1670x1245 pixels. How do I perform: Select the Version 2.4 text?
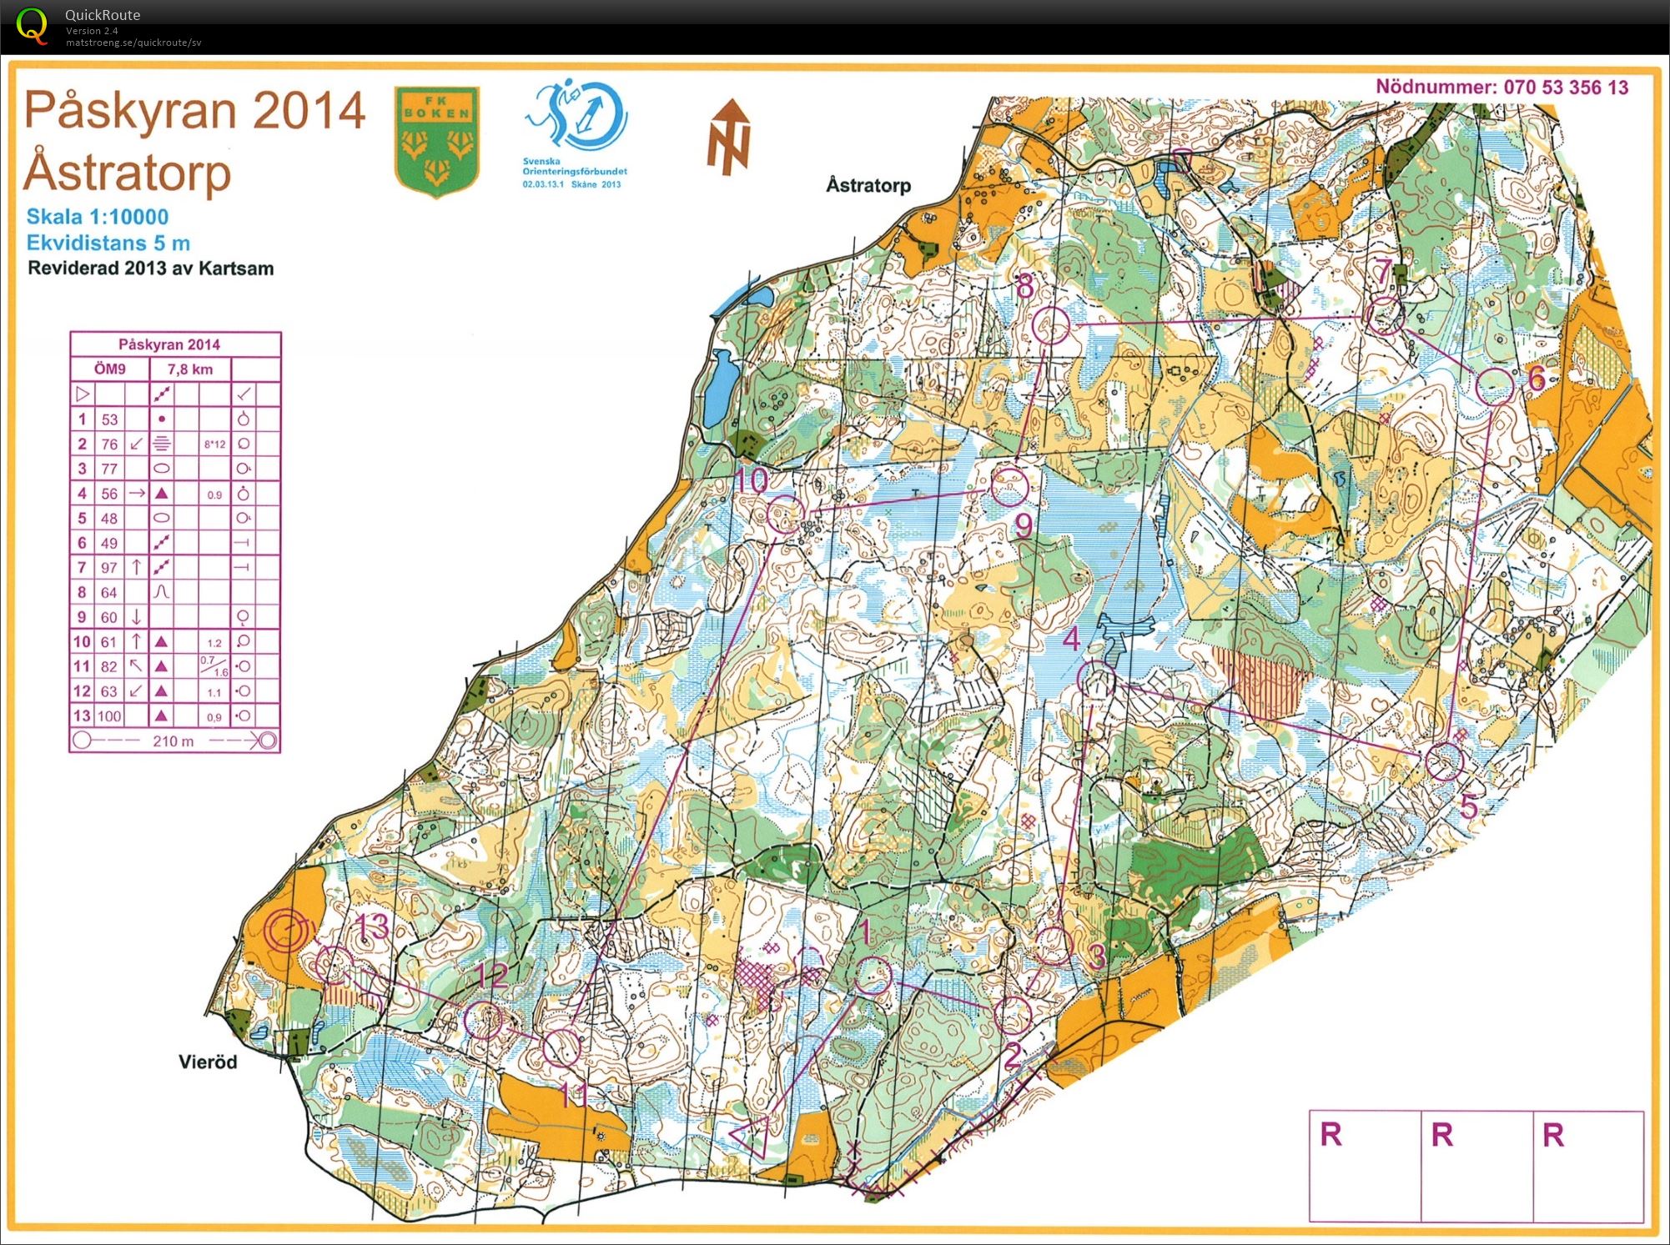point(92,31)
